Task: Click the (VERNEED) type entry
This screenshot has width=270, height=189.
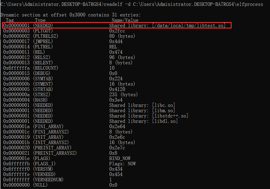Action: click(44, 174)
